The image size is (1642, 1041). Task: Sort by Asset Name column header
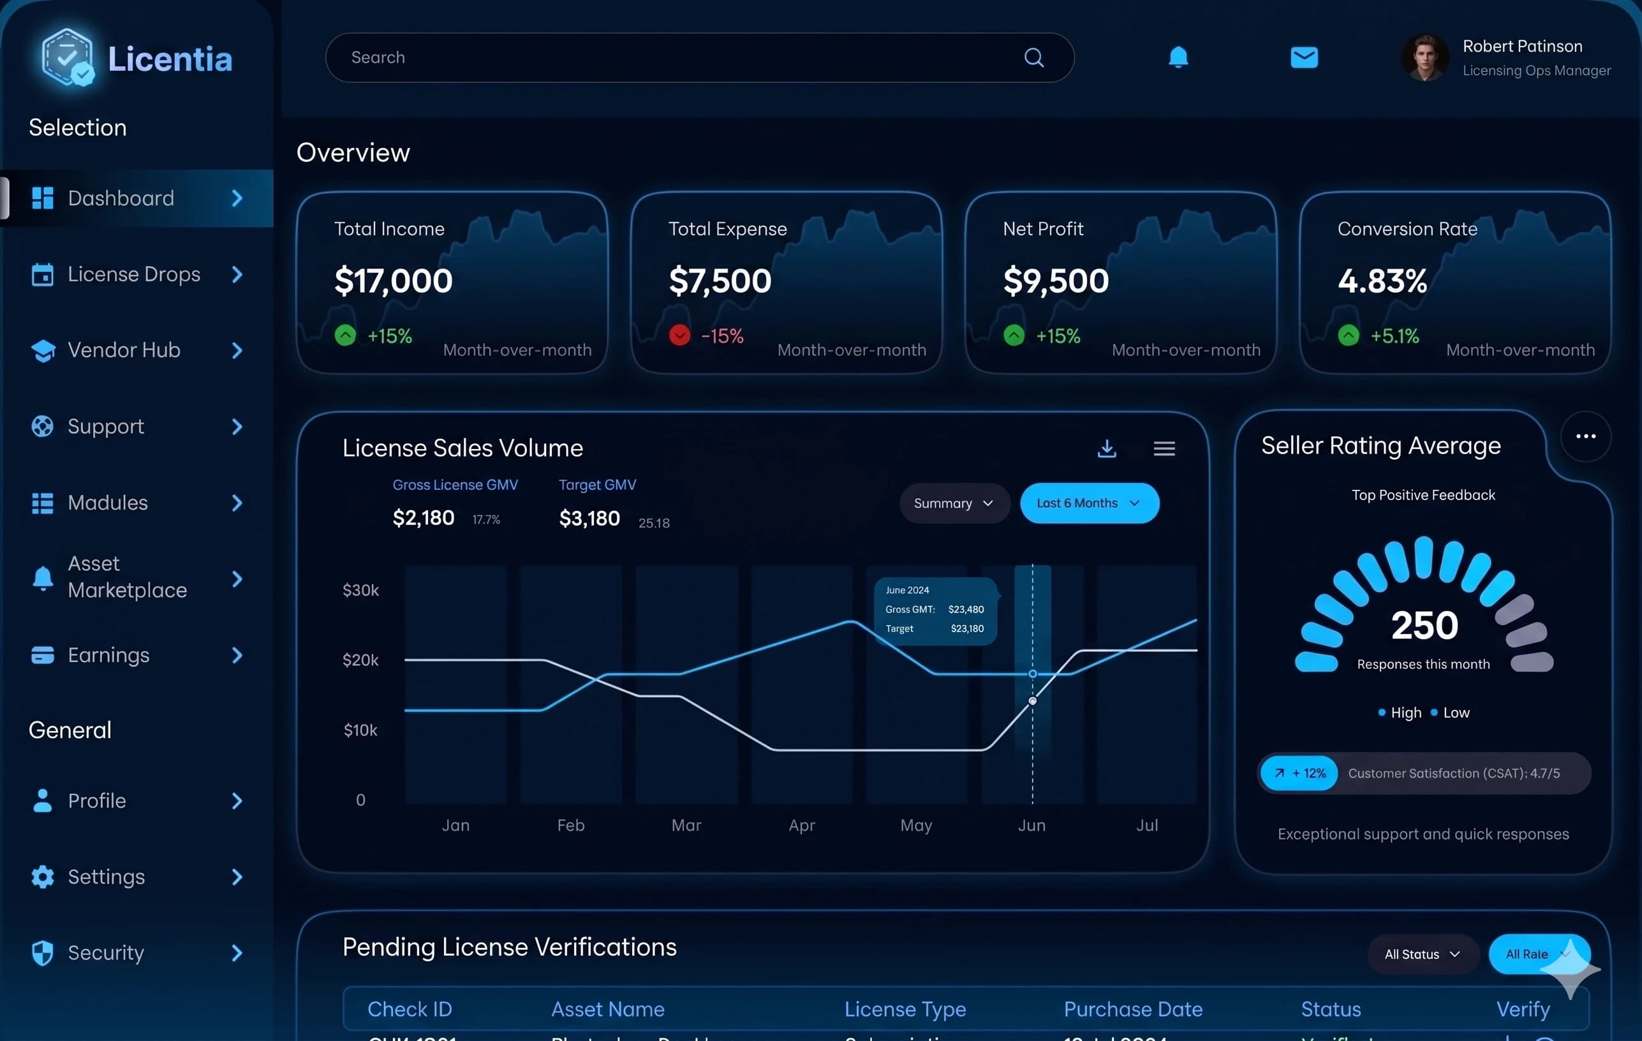click(x=607, y=1009)
